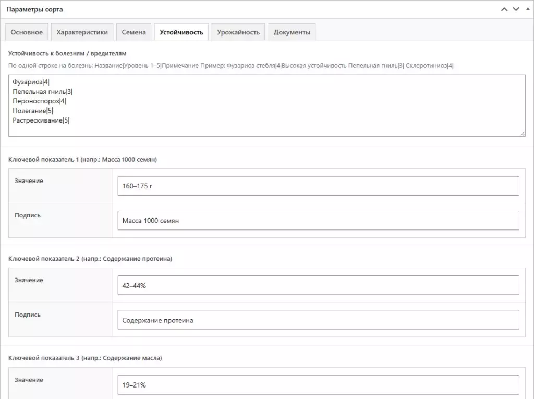Click the Фузариоз|4| line in the textarea
Viewport: 534px width, 399px height.
coord(31,82)
